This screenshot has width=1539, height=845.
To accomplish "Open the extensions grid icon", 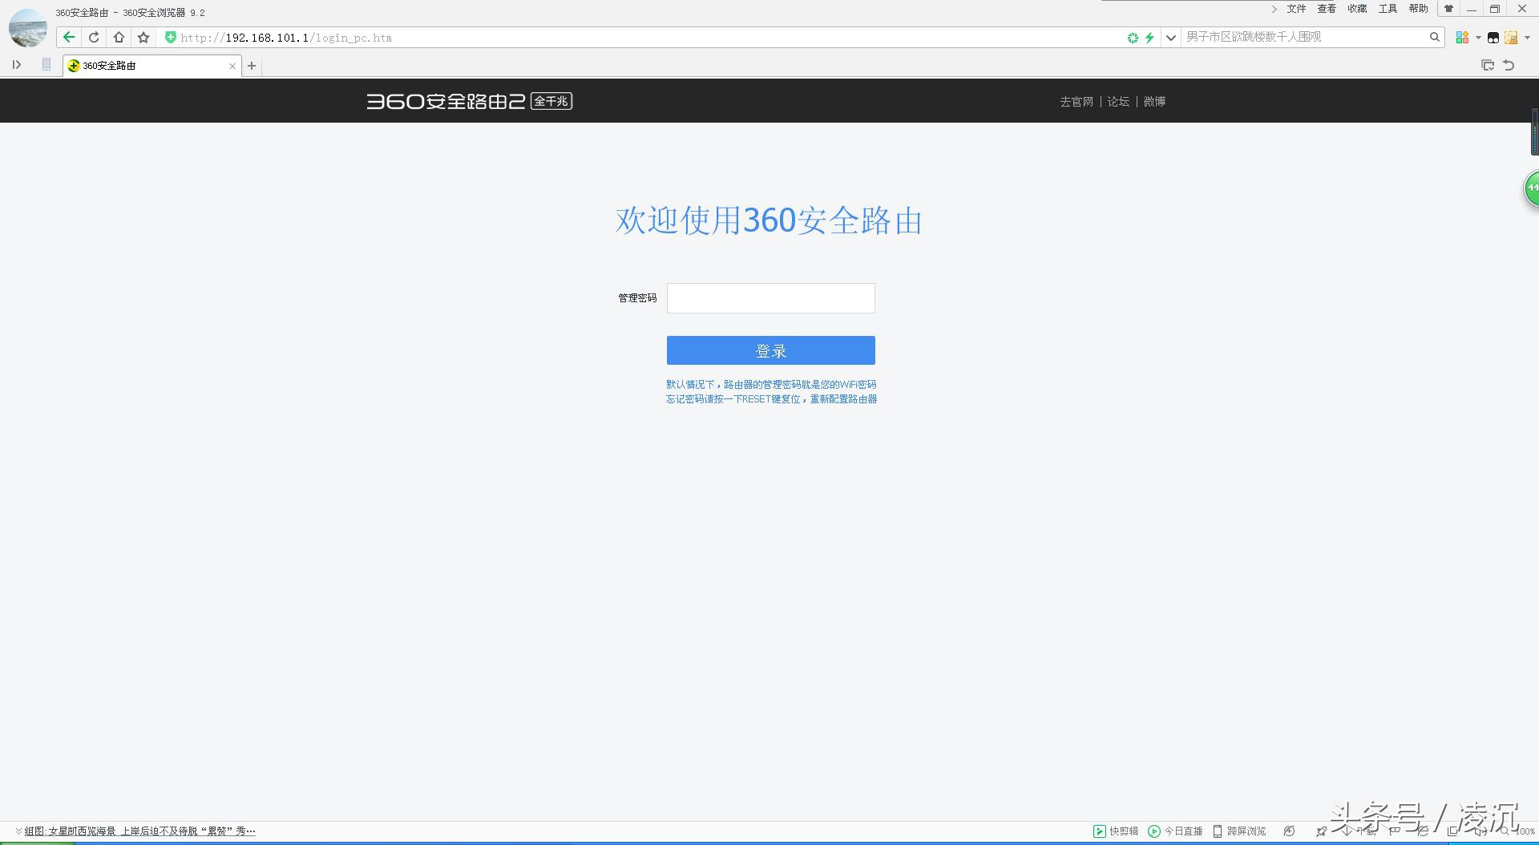I will pos(1462,38).
